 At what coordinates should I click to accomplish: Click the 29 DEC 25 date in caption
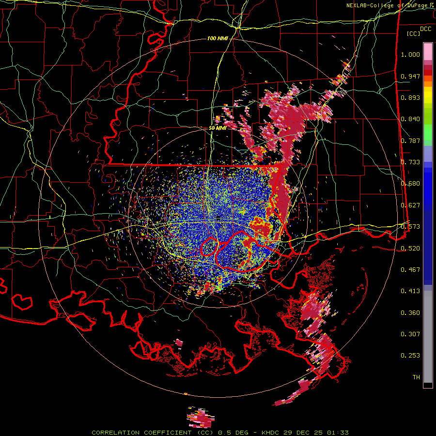pos(304,433)
